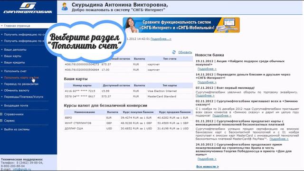Click the info@sngb.ru email link
Image resolution: width=304 pixels, height=171 pixels.
(22, 169)
